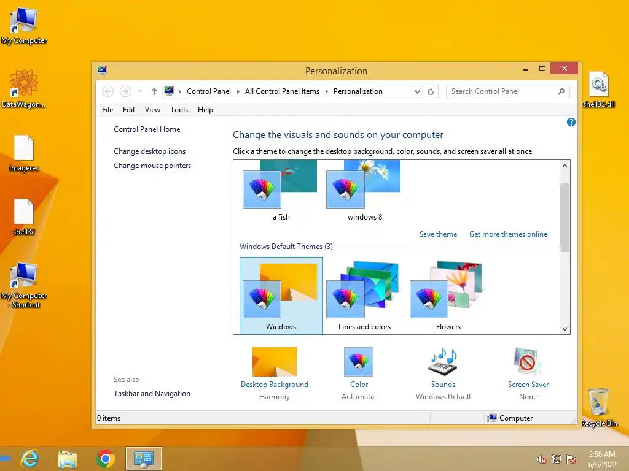Screen dimensions: 629x471
Task: Click the Save theme link
Action: point(439,234)
